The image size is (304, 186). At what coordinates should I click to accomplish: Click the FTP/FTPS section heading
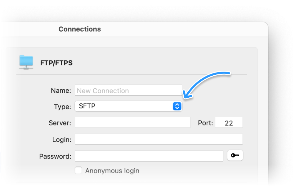(x=56, y=63)
